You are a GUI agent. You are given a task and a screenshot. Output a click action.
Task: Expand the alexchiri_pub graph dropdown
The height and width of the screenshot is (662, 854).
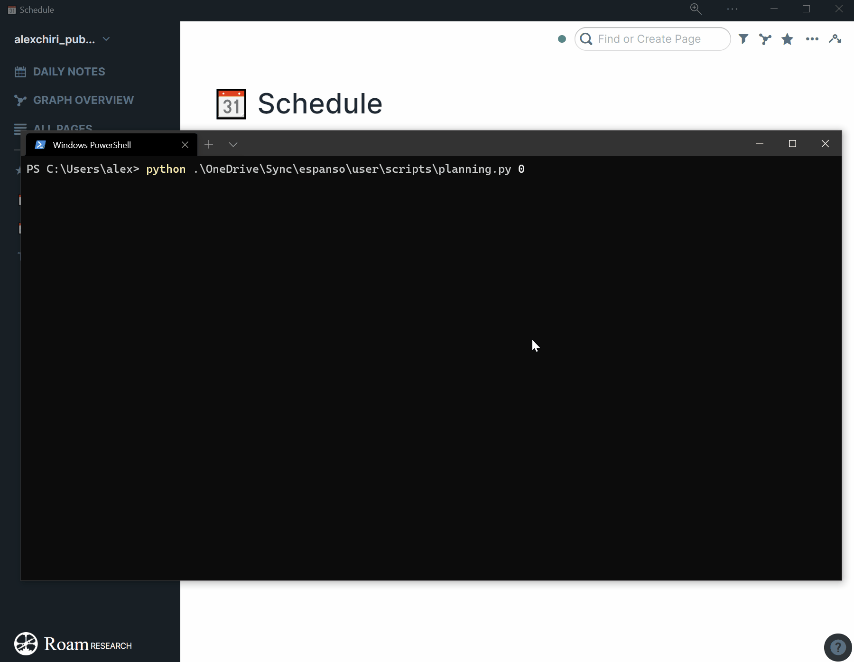(106, 39)
